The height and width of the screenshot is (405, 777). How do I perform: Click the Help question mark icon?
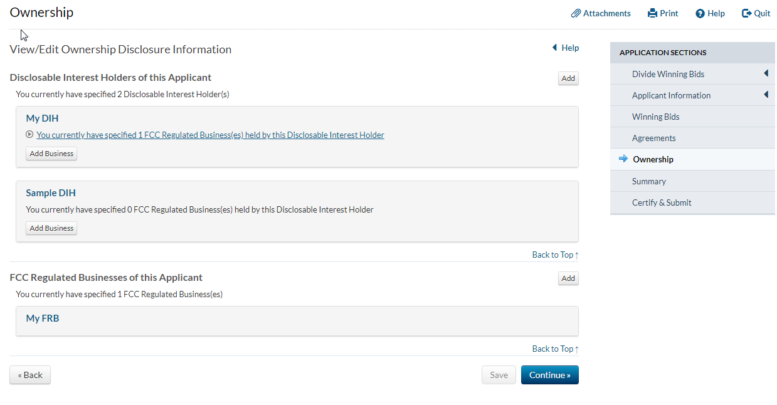pyautogui.click(x=700, y=13)
